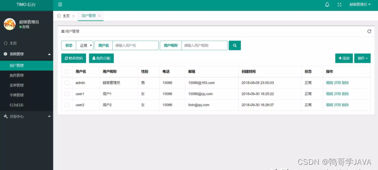The height and width of the screenshot is (170, 378).
Task: Toggle the fullscreen icon
Action: [x=340, y=4]
